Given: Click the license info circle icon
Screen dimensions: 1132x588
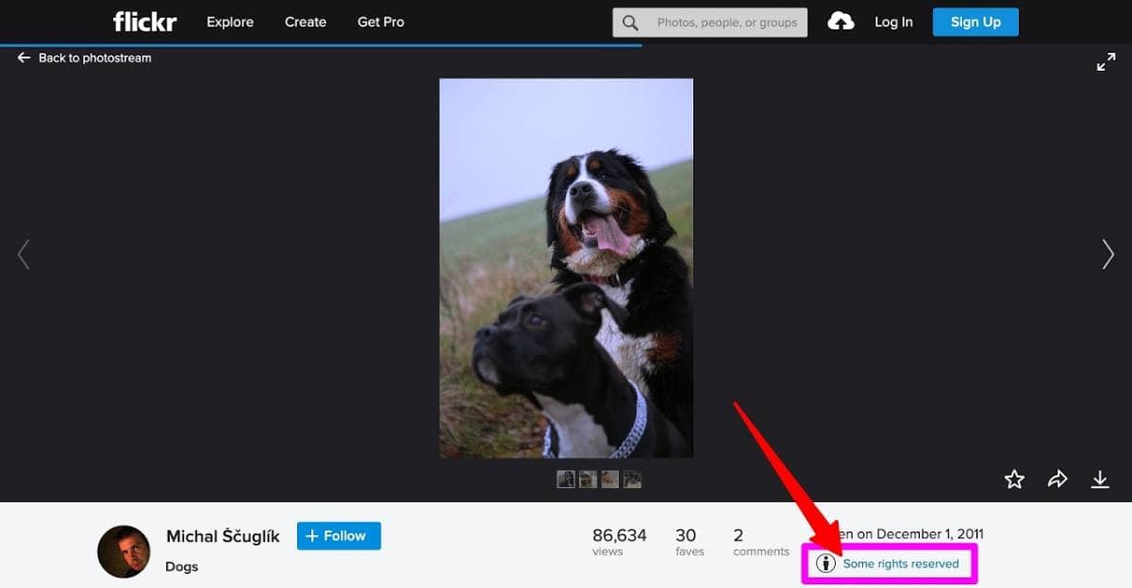Looking at the screenshot, I should 826,563.
